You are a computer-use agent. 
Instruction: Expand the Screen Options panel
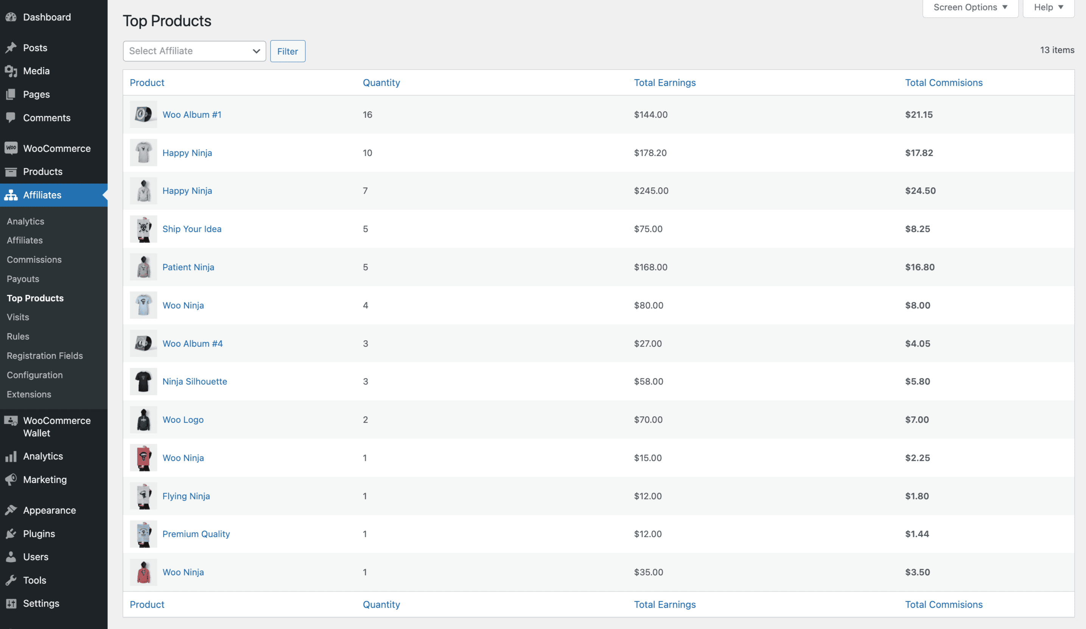[x=969, y=7]
